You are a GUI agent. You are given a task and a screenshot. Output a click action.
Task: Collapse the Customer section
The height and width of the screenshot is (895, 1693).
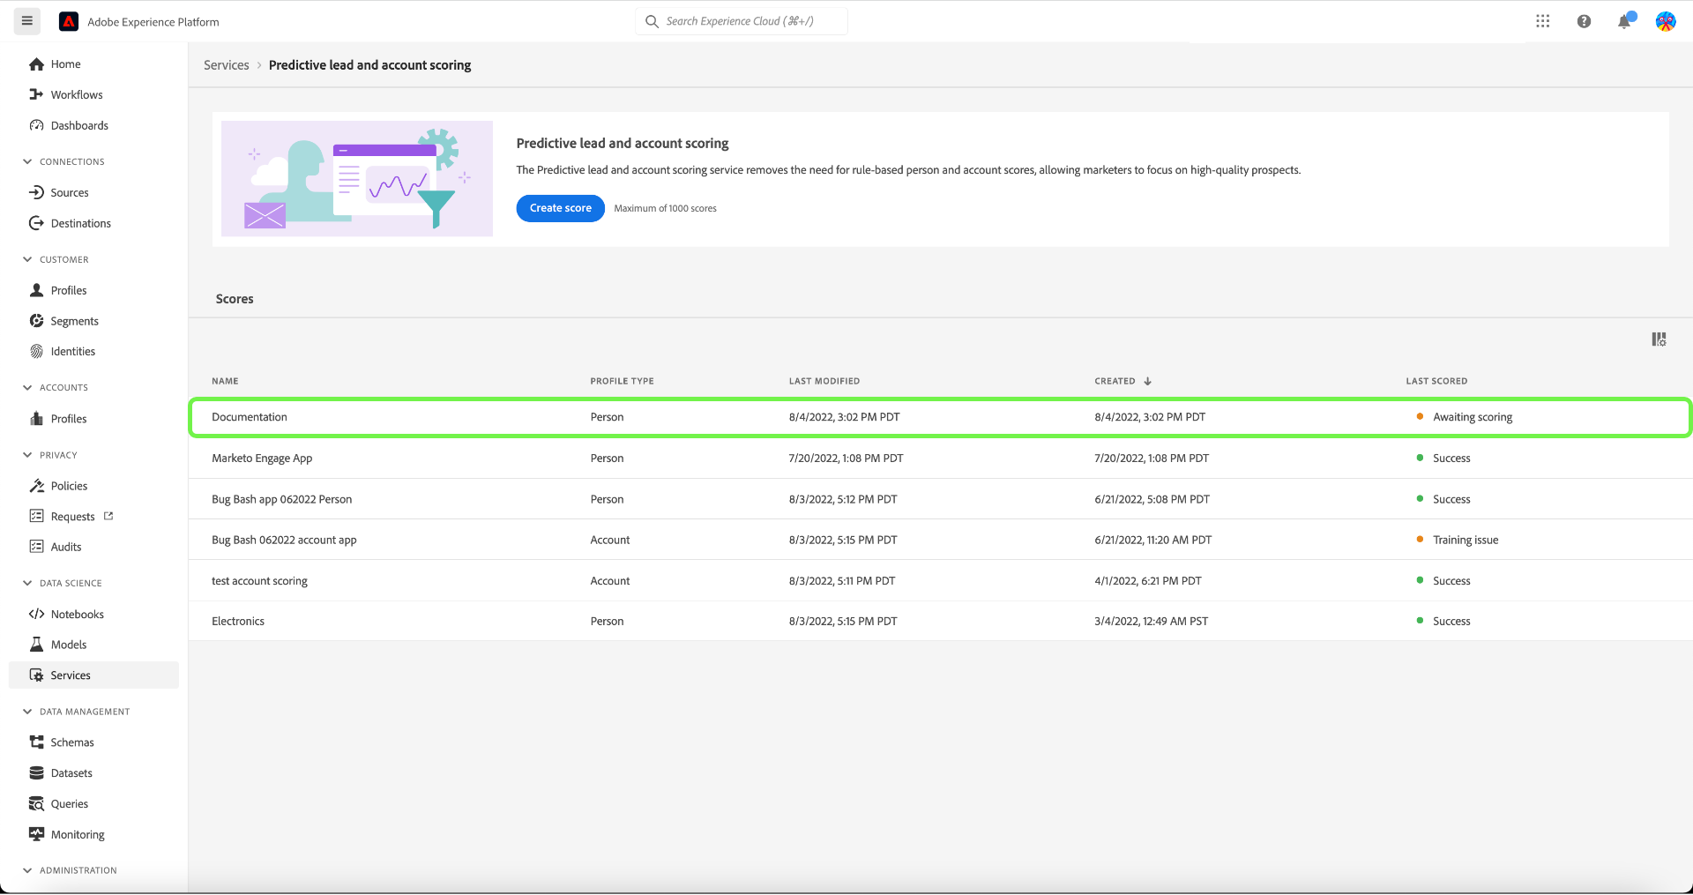point(27,259)
